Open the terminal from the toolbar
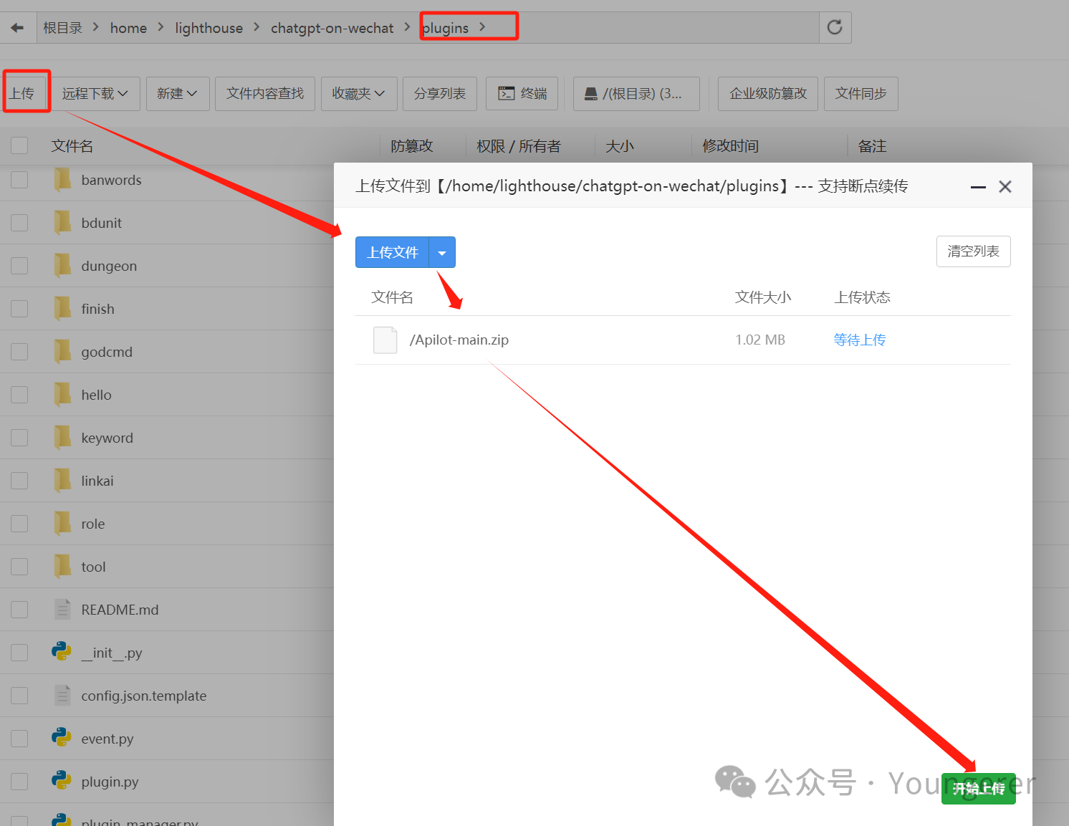Screen dimensions: 1069x826 [x=522, y=94]
